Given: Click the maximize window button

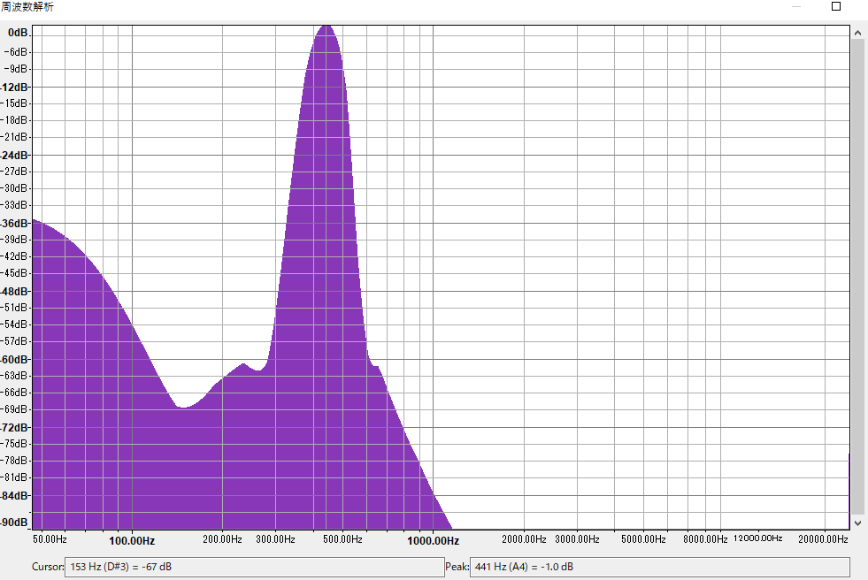Looking at the screenshot, I should 836,7.
